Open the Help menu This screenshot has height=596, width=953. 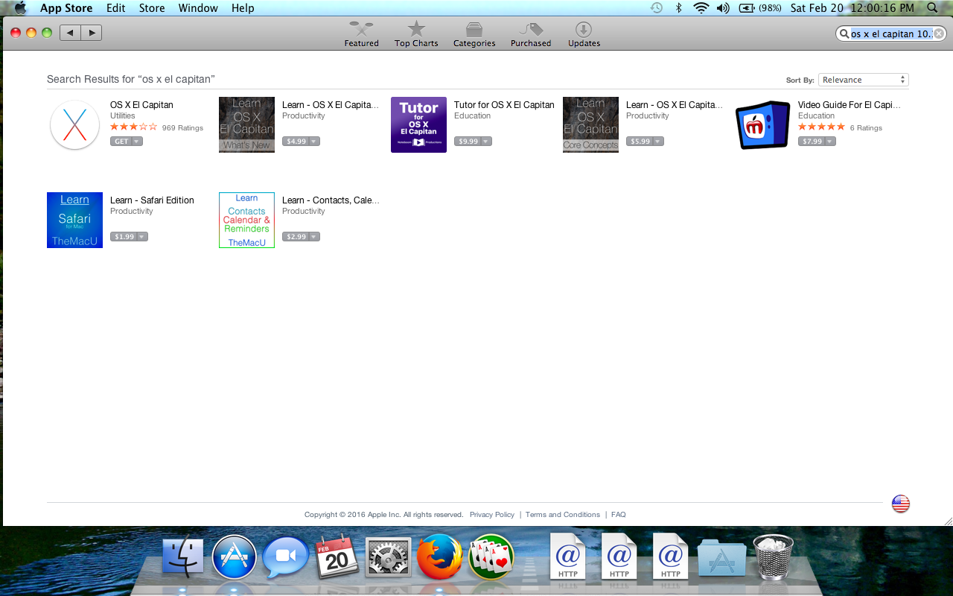click(243, 8)
